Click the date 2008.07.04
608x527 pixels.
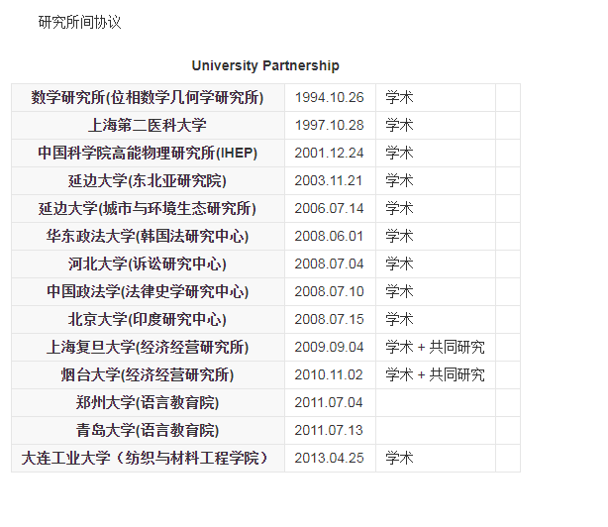[x=329, y=264]
